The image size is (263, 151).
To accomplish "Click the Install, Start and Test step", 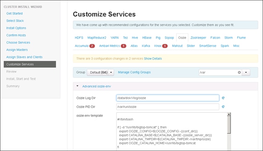I will 21,79.
